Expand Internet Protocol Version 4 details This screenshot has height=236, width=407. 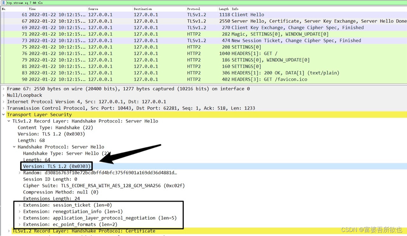(x=3, y=101)
